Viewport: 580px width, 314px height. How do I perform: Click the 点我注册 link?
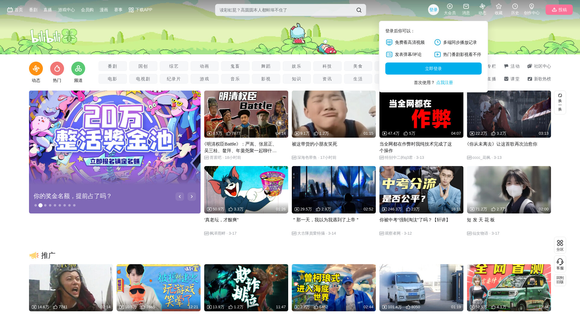pyautogui.click(x=444, y=82)
